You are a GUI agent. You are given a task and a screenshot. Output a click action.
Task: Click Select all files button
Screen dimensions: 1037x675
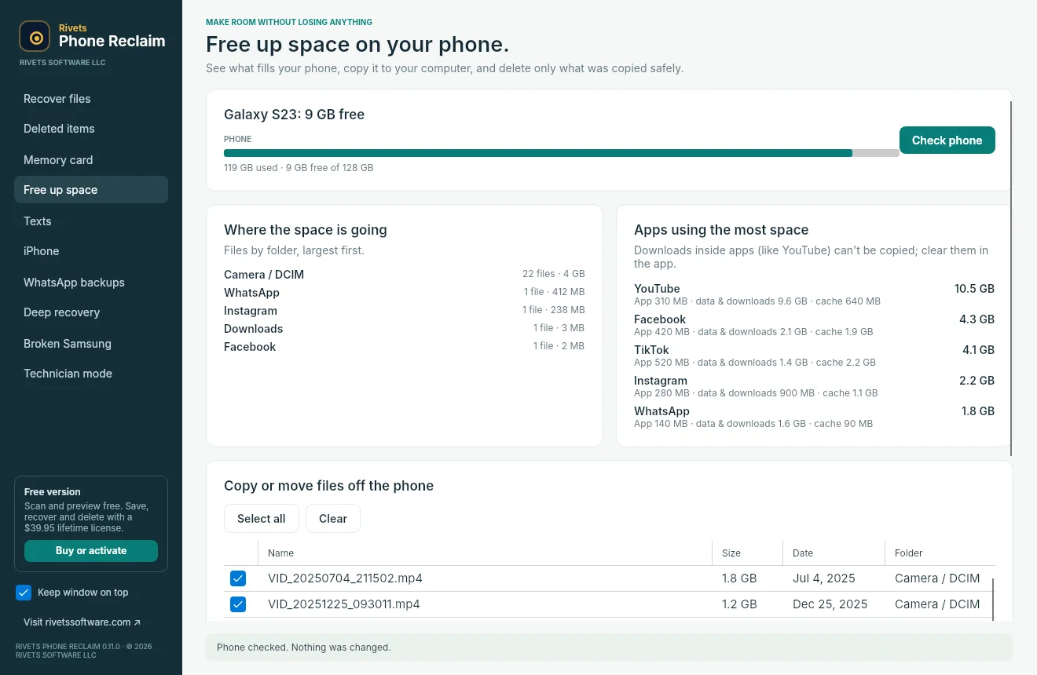pyautogui.click(x=262, y=519)
